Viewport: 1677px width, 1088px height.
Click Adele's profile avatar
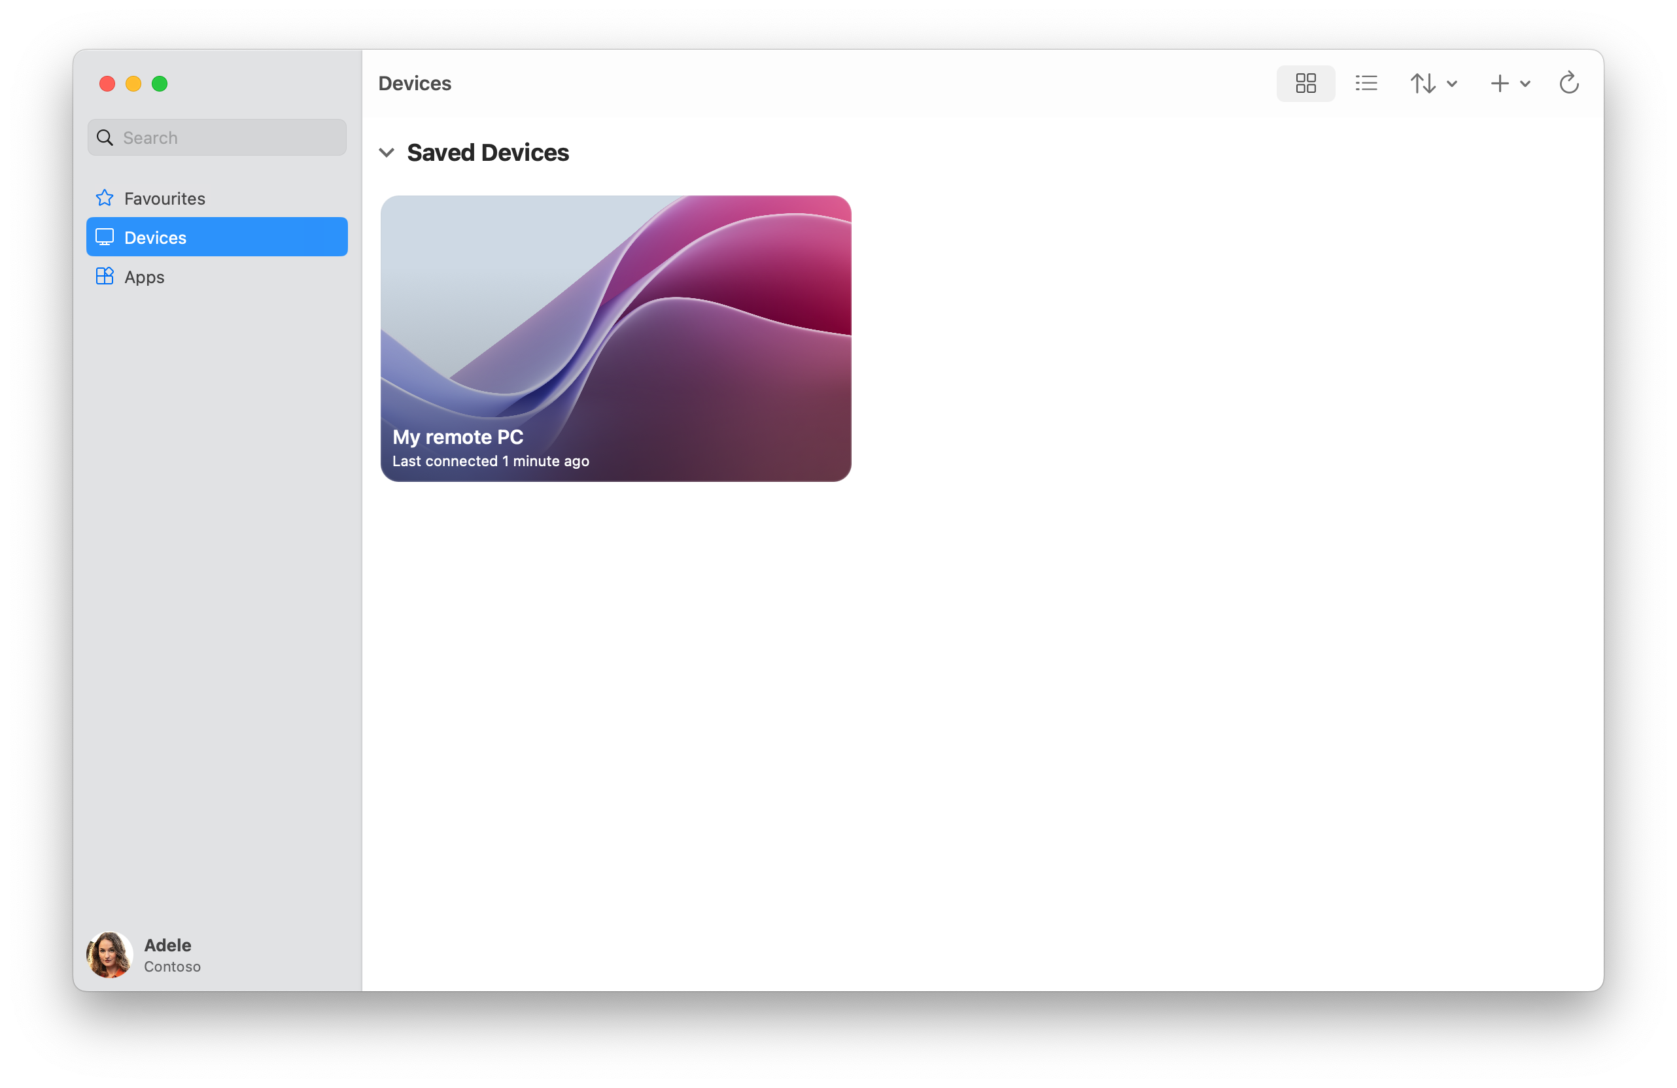click(x=109, y=954)
